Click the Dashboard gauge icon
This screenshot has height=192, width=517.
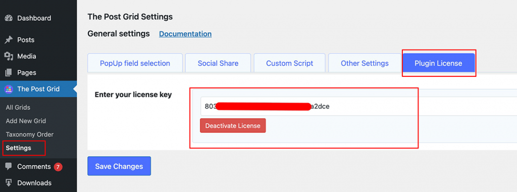coord(9,18)
